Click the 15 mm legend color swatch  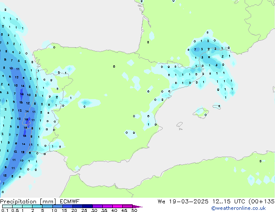coord(67,206)
